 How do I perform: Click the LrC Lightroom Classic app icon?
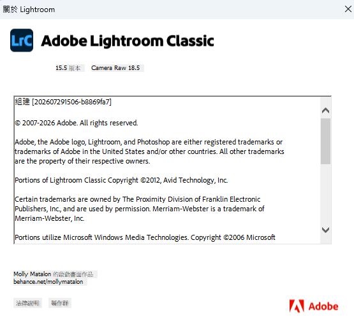click(x=22, y=40)
